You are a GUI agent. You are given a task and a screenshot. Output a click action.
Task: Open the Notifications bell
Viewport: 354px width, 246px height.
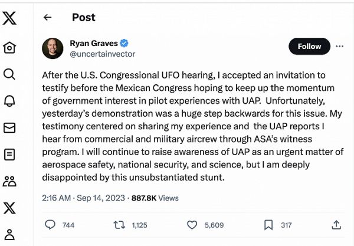(9, 101)
